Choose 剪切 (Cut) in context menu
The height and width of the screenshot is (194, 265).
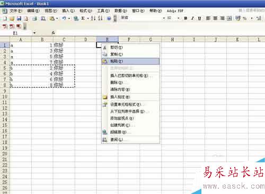coord(130,48)
